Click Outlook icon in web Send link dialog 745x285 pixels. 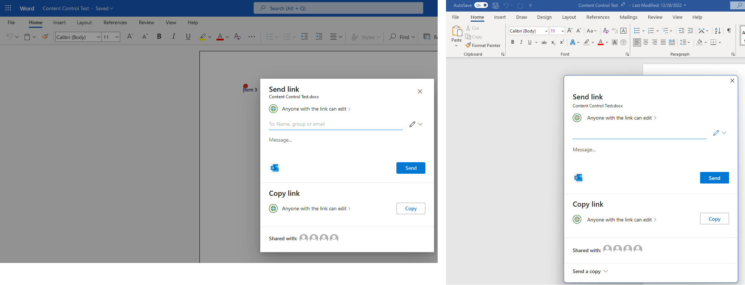(275, 168)
